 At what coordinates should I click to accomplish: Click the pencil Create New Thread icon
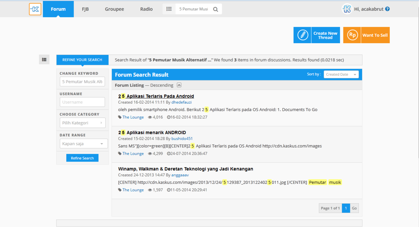[302, 35]
